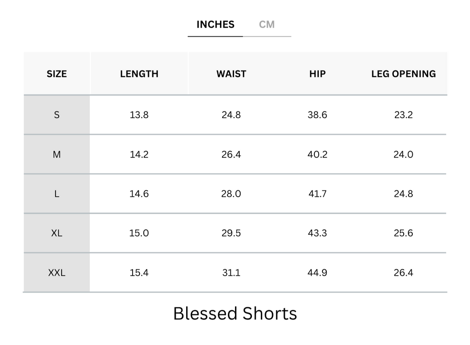This screenshot has height=345, width=470.
Task: Select the M size row label
Action: click(x=57, y=154)
